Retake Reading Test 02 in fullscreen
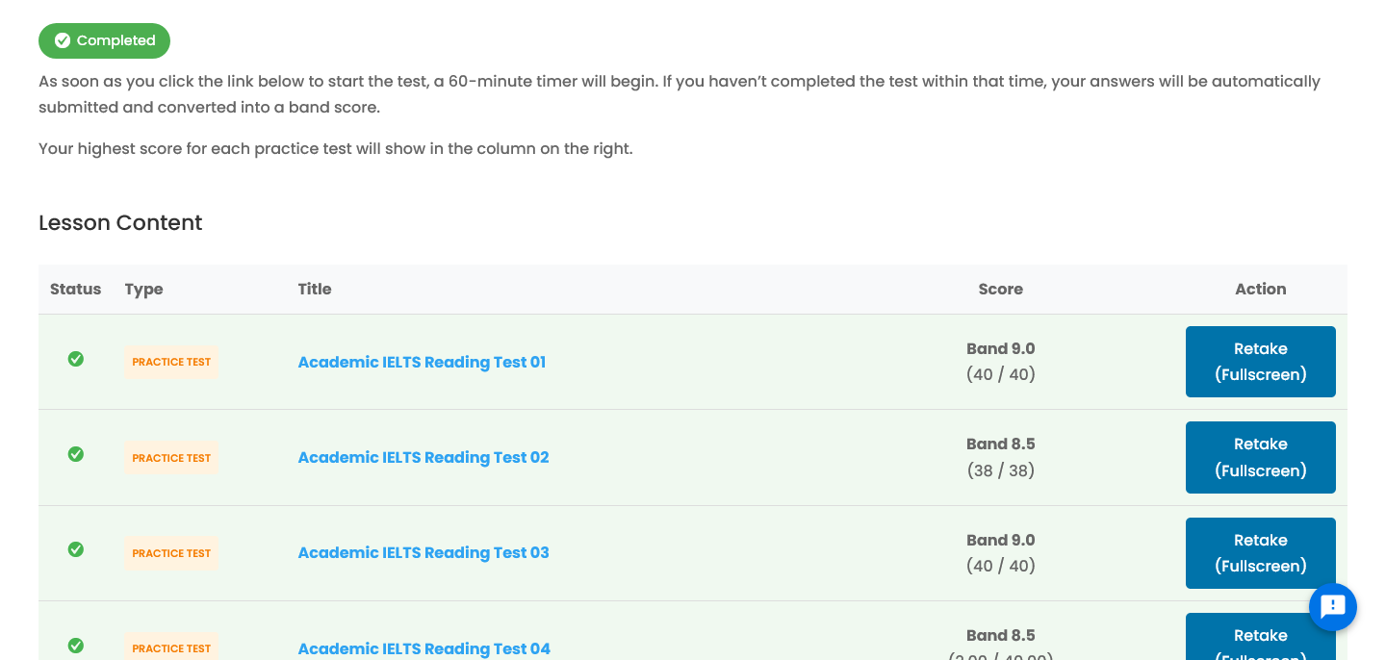Image resolution: width=1386 pixels, height=660 pixels. (x=1260, y=457)
